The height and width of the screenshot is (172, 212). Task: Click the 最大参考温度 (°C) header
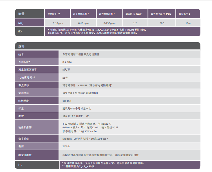point(162,14)
